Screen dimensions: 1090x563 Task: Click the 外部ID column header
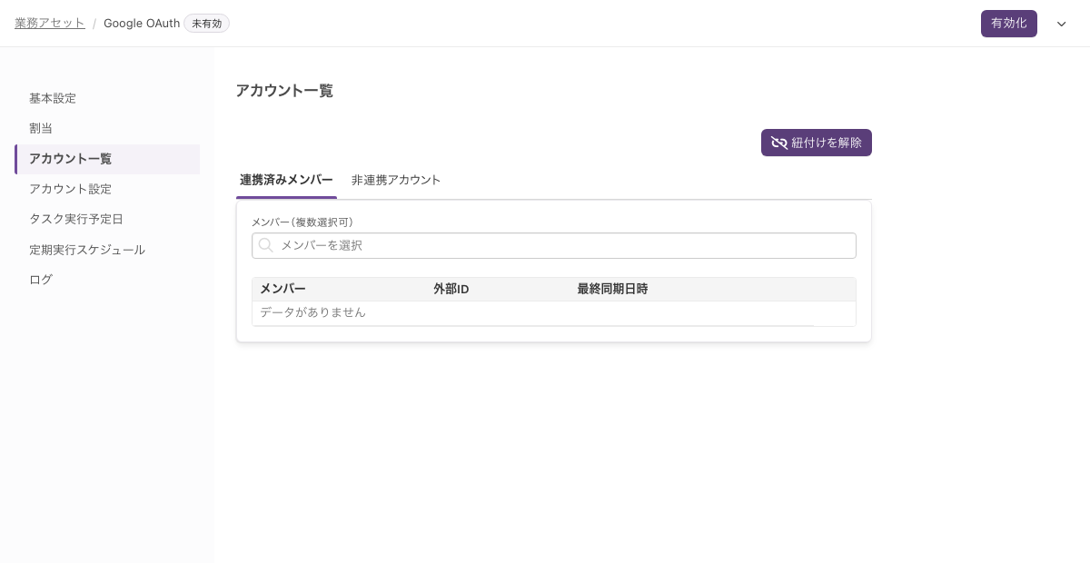pos(451,289)
